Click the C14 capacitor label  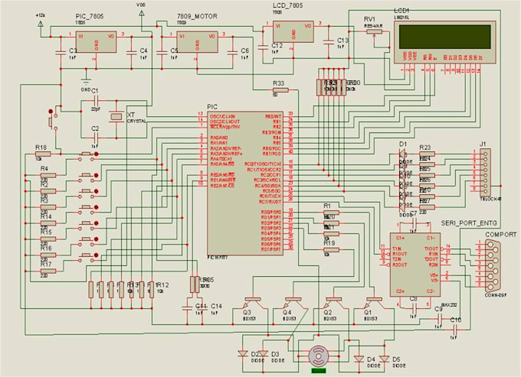click(x=216, y=306)
